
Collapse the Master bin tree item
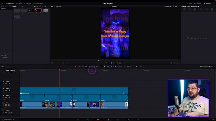1,9
